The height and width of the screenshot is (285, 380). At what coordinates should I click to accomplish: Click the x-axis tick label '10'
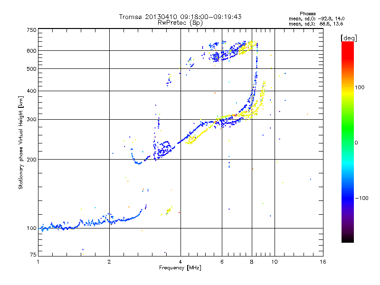pyautogui.click(x=275, y=262)
